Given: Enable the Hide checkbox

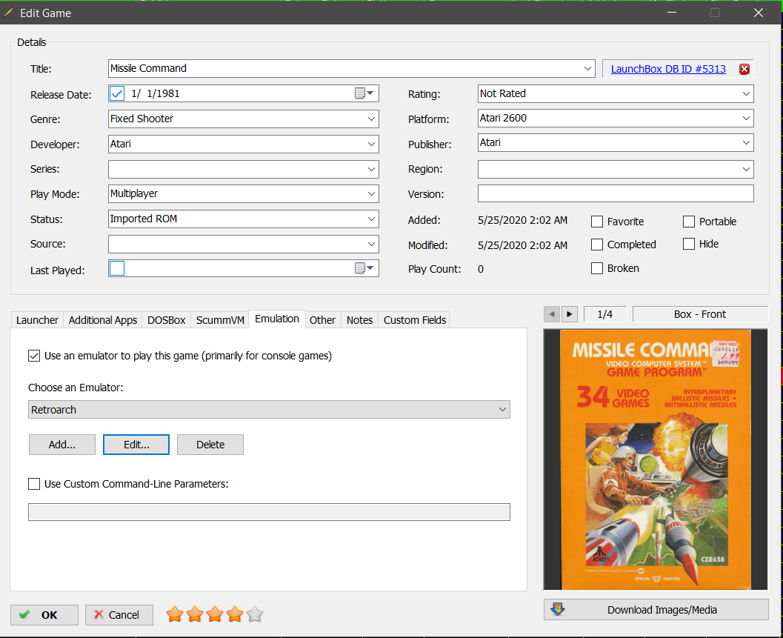Looking at the screenshot, I should pos(689,244).
